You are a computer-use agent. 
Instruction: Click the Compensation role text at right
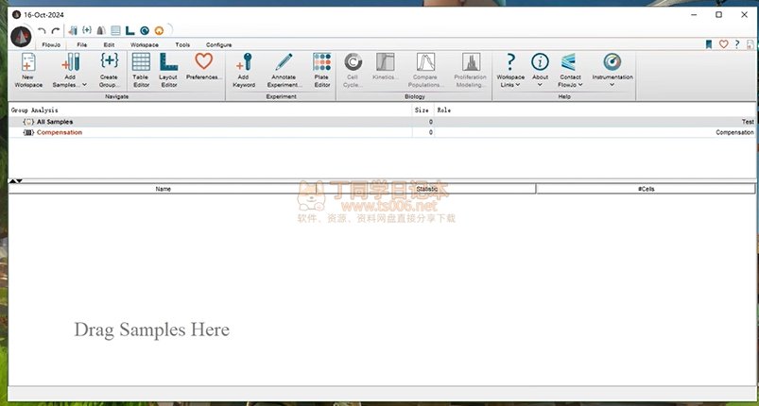734,132
